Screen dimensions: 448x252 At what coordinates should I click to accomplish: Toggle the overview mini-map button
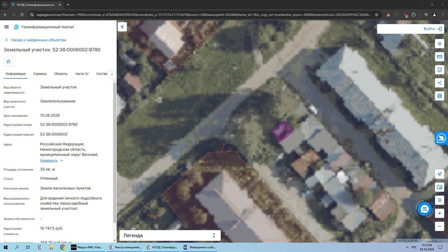point(440,187)
